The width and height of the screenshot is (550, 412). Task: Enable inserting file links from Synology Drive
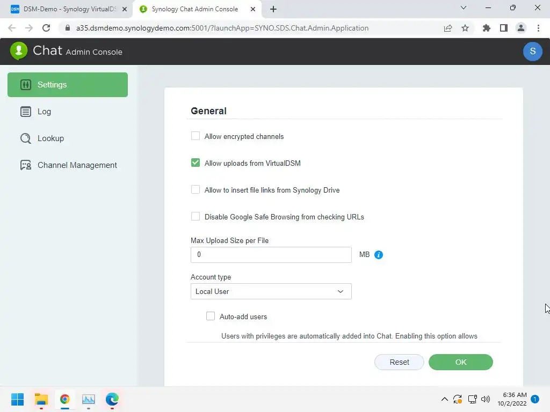[x=196, y=189]
